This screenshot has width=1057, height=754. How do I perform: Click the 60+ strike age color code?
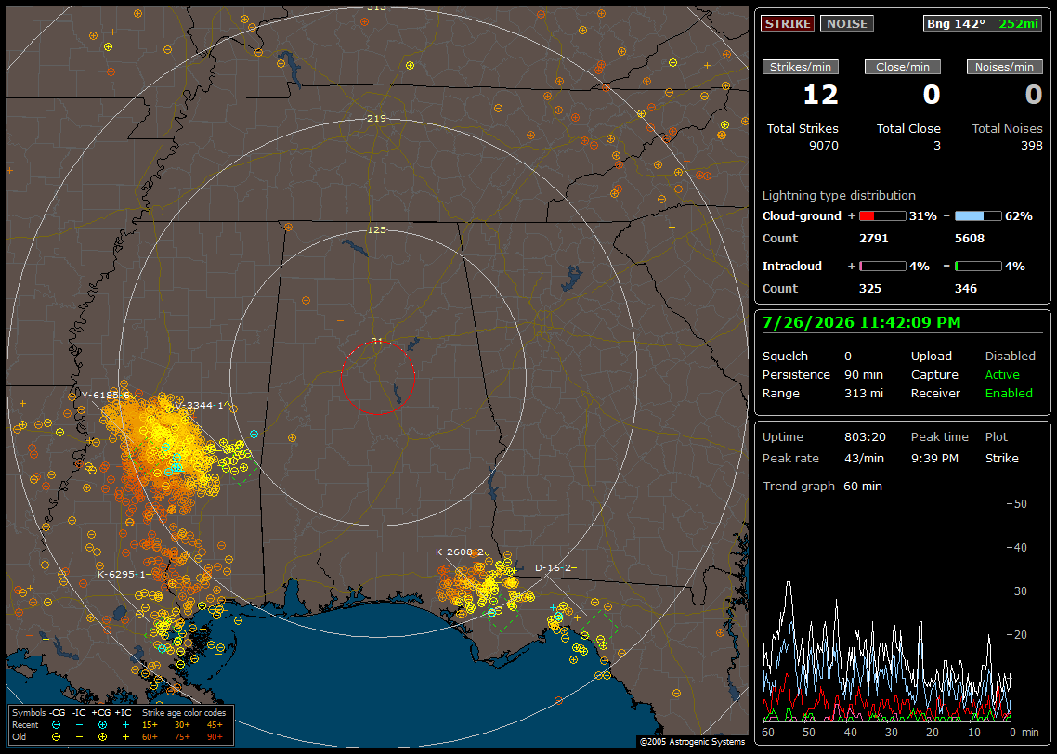coord(150,737)
